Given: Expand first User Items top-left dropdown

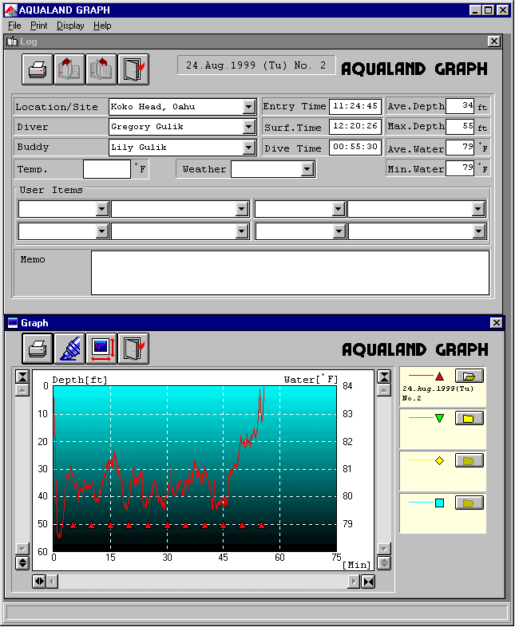Looking at the screenshot, I should point(102,209).
